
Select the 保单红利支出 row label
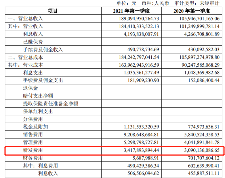38,111
